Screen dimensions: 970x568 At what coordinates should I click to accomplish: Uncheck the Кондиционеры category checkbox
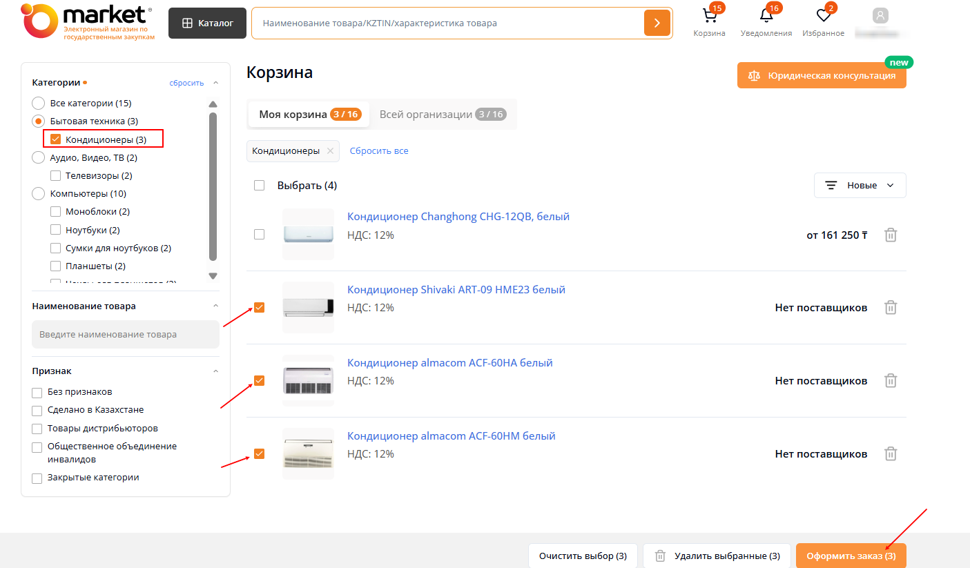(x=56, y=139)
